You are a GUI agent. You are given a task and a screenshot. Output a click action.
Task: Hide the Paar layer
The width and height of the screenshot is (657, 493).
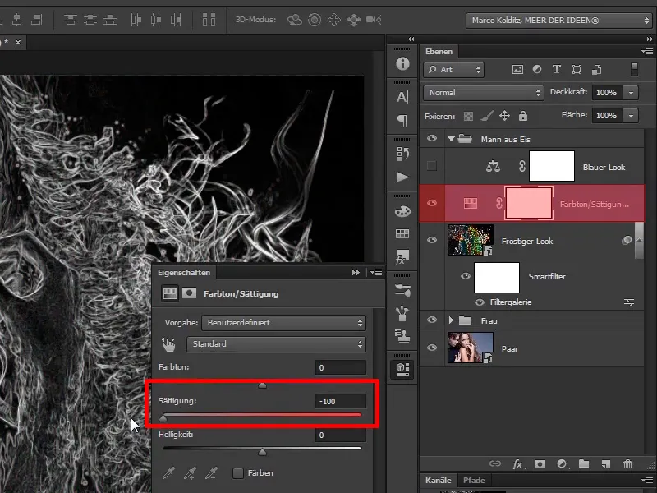[432, 348]
